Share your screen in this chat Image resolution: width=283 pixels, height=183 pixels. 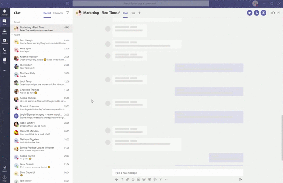coord(263,13)
